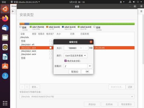Decrease partition size with minus button

coord(81,48)
